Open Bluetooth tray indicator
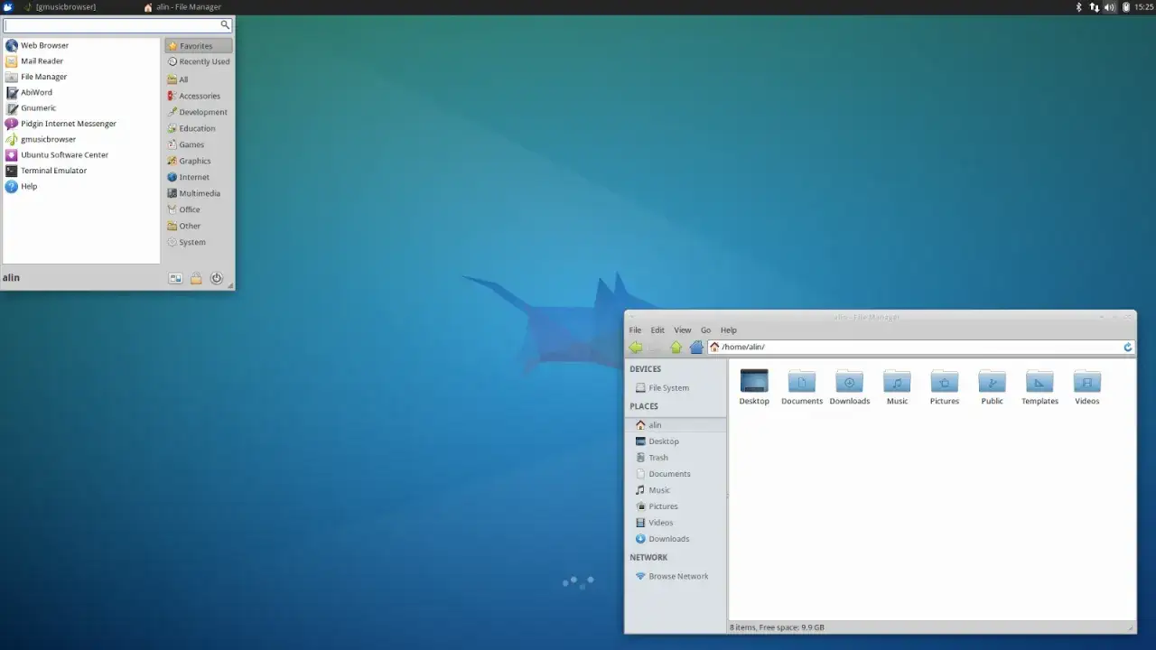This screenshot has height=650, width=1156. [x=1078, y=7]
